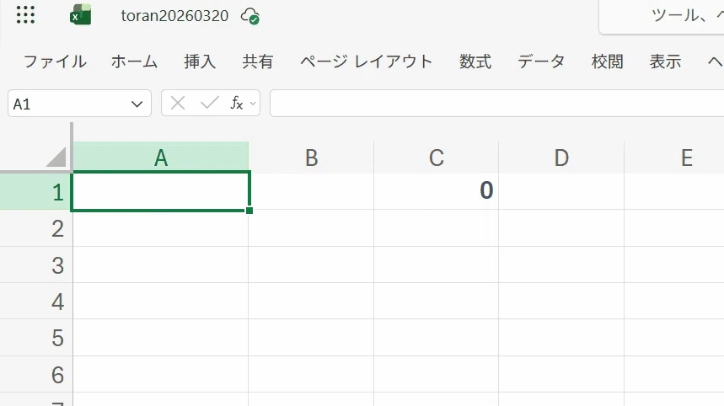The height and width of the screenshot is (406, 724).
Task: Click the cloud saved status icon
Action: (249, 16)
